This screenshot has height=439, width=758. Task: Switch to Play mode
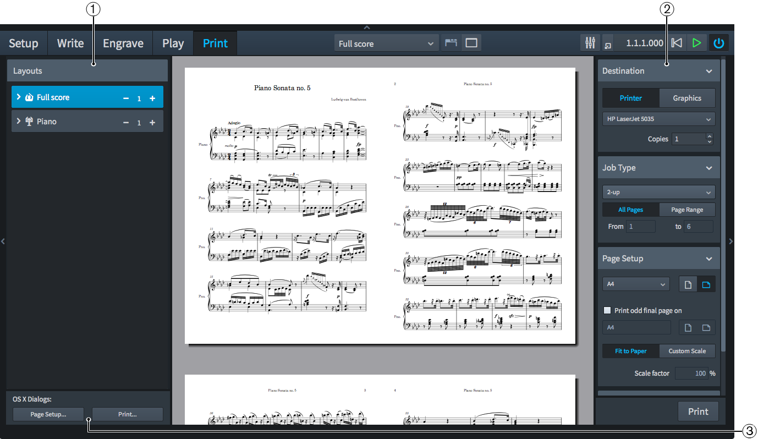173,43
